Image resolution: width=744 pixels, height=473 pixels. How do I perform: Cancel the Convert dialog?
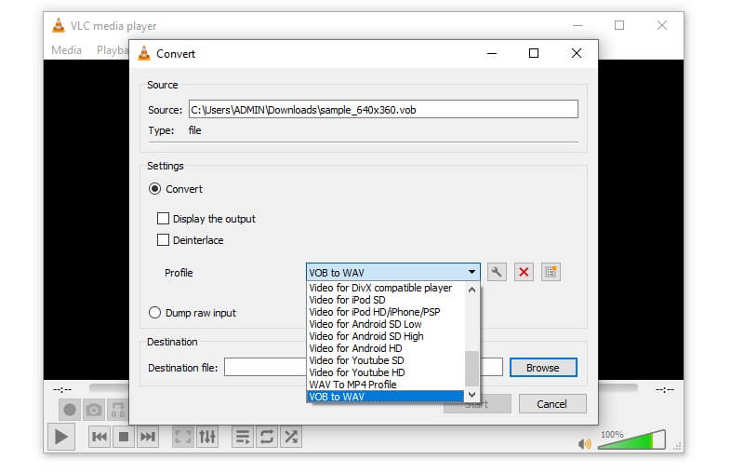point(551,403)
